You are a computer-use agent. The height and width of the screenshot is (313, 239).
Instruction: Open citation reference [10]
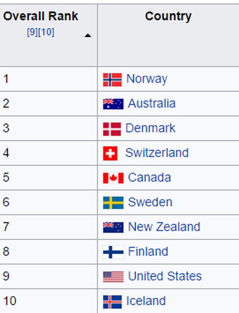(46, 32)
